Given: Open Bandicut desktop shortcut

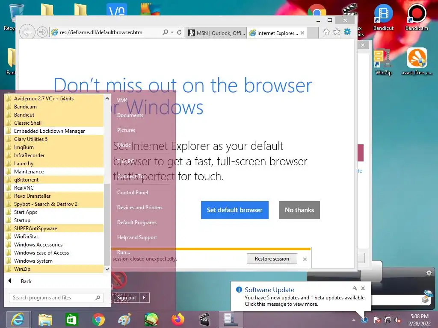Looking at the screenshot, I should [383, 17].
